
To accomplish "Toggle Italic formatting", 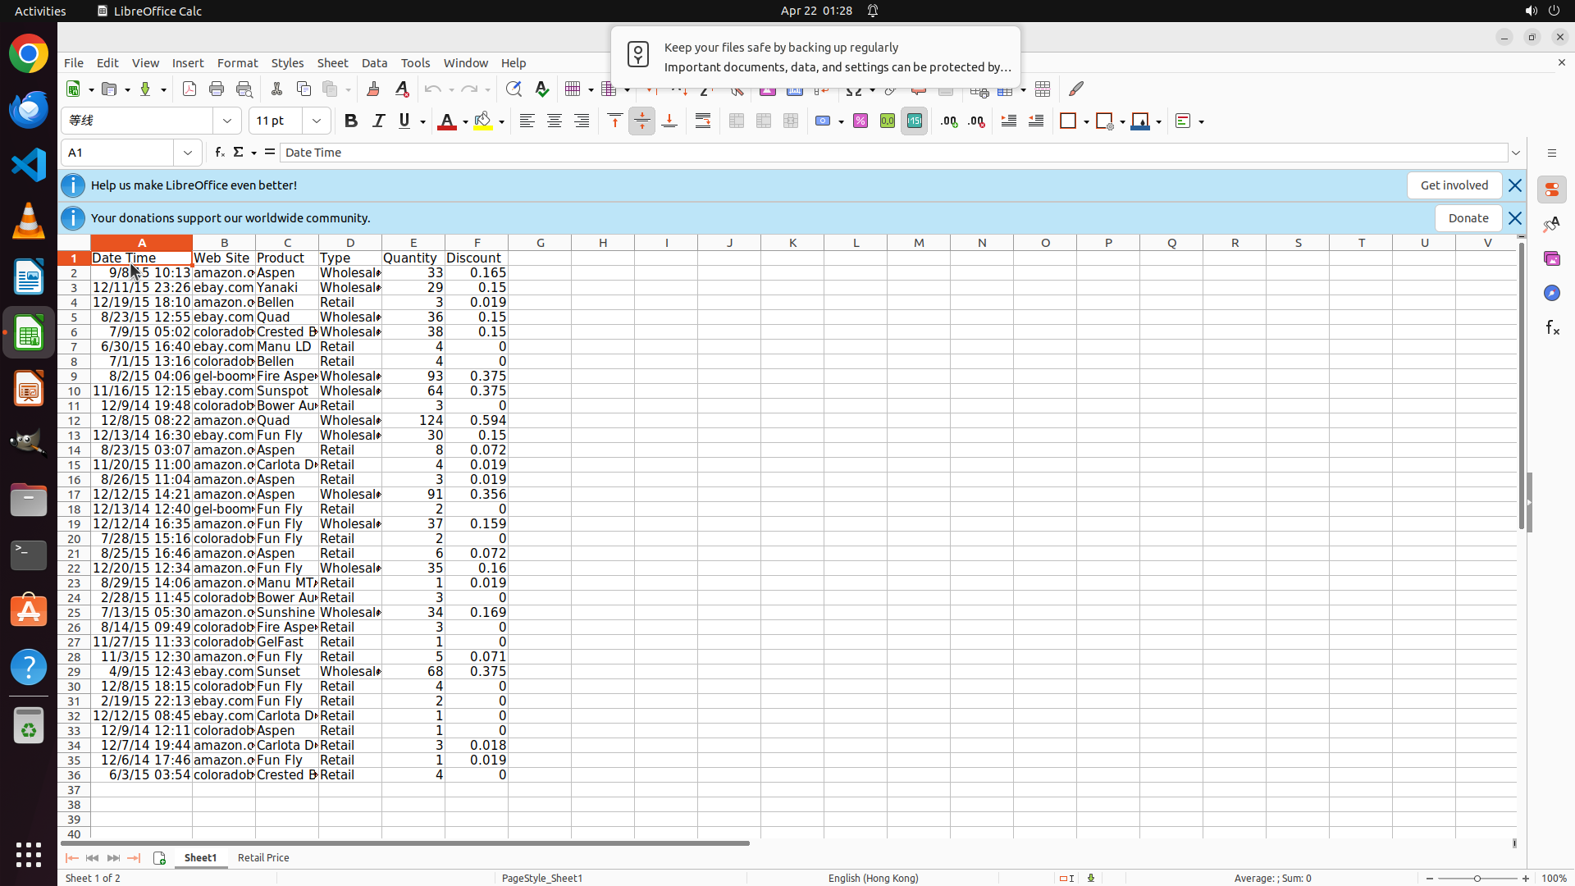I will coord(378,121).
